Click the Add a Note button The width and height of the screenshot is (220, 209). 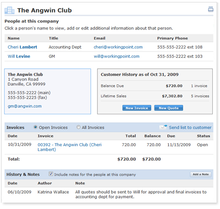click(200, 174)
